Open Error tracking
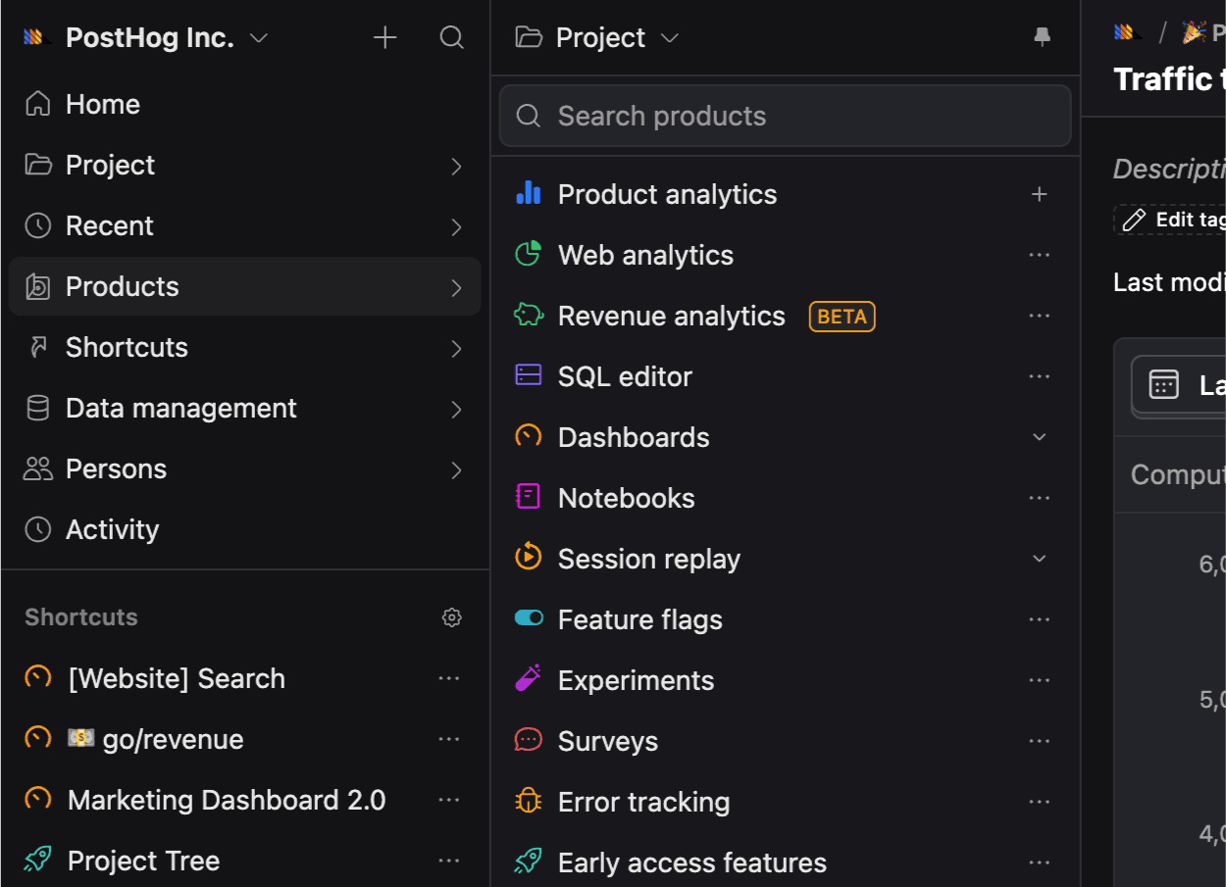 [643, 802]
